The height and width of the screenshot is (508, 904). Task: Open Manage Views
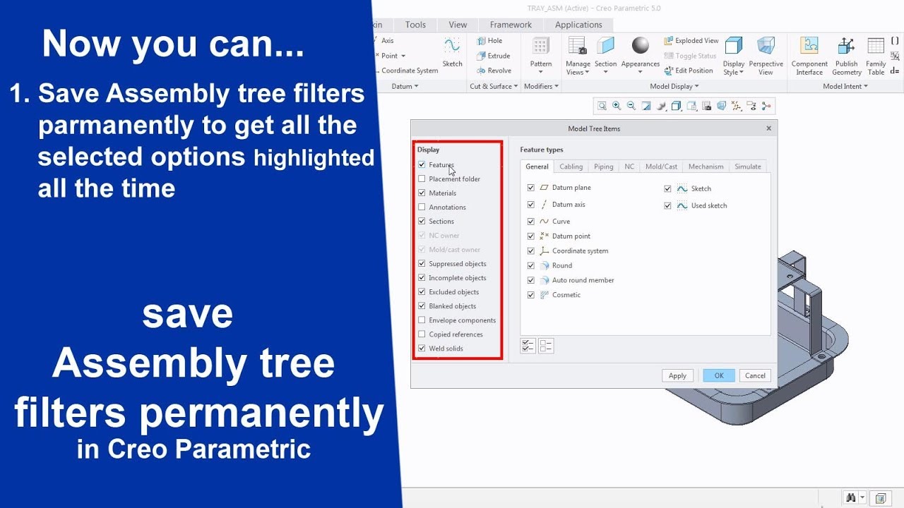pos(578,56)
